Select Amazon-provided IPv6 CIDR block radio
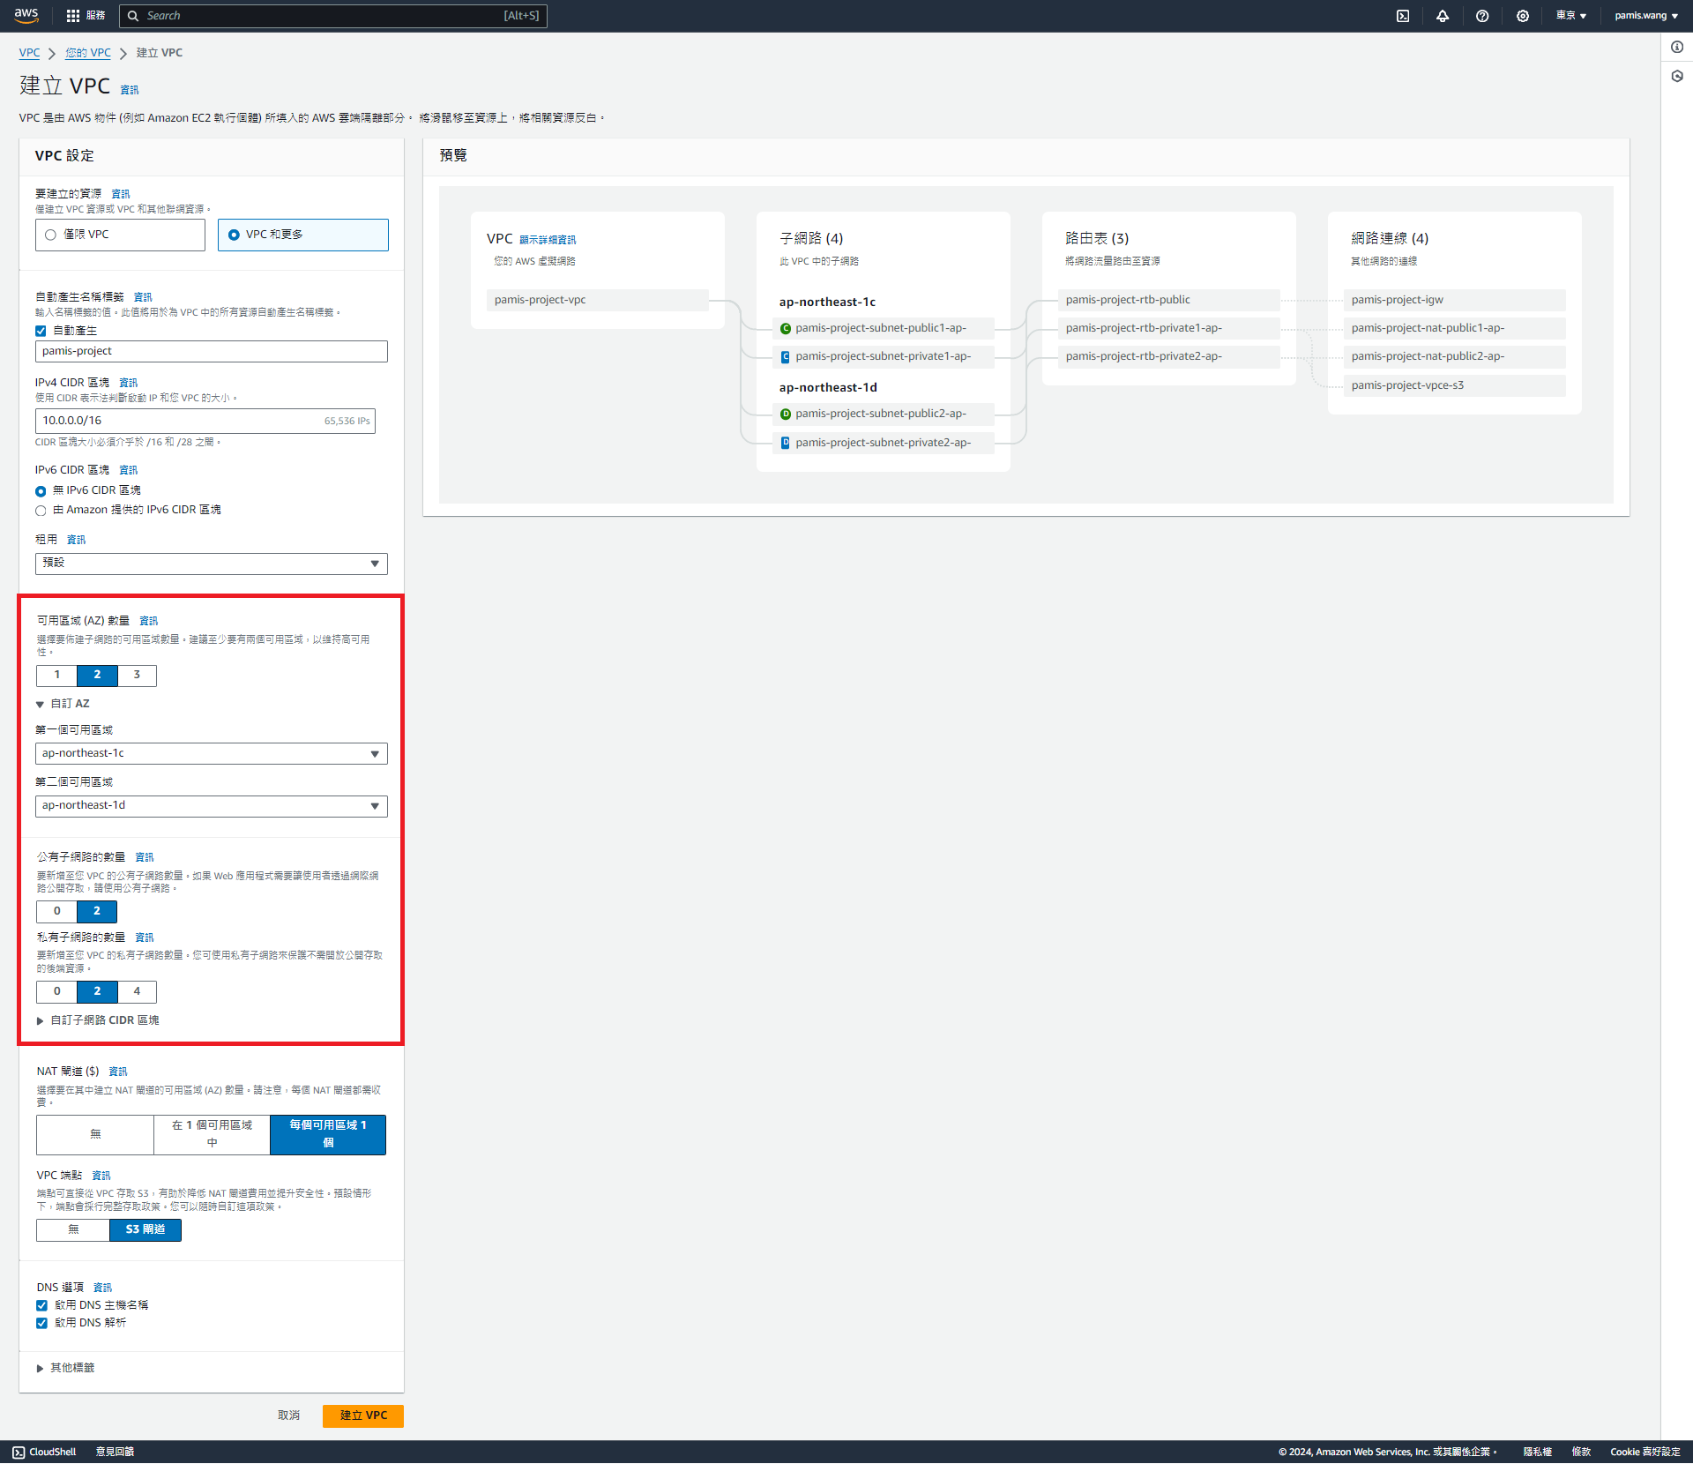Image resolution: width=1693 pixels, height=1464 pixels. coord(41,511)
